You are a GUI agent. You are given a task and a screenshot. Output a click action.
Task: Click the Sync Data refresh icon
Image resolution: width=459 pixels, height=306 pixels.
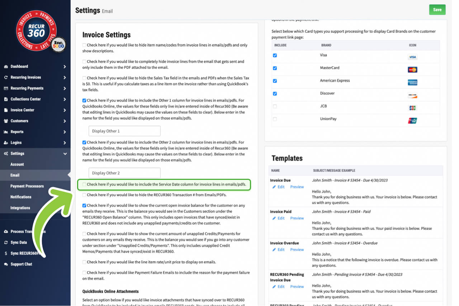coord(6,243)
